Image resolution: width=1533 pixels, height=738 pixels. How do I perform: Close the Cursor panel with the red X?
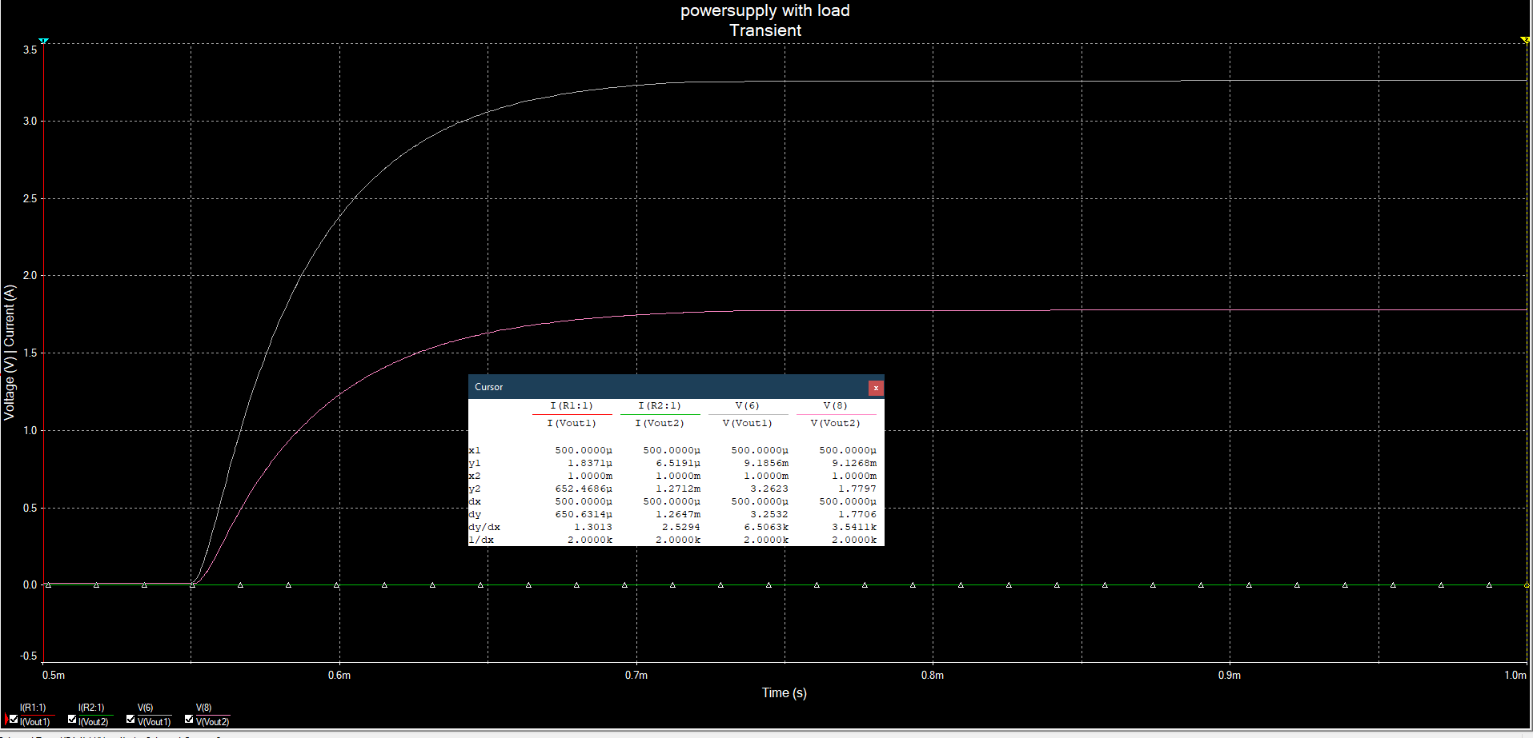876,388
